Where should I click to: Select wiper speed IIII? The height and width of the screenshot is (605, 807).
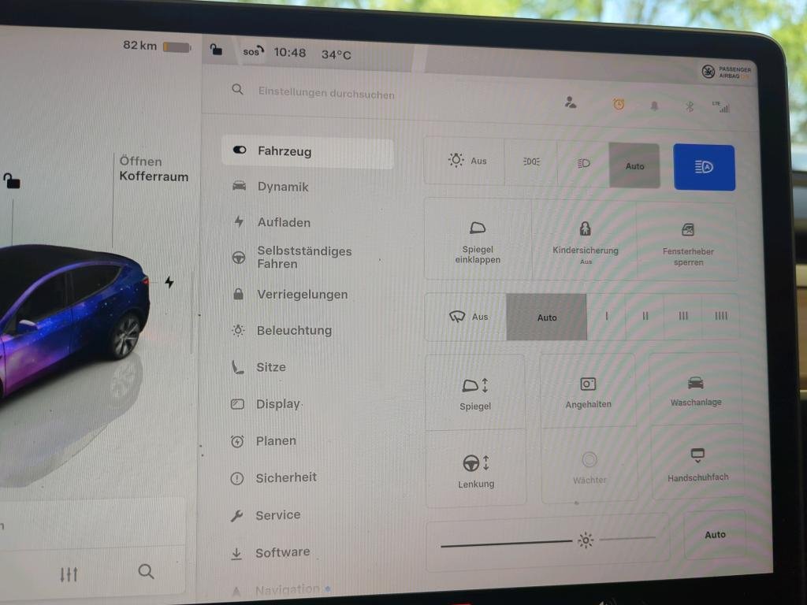click(720, 316)
